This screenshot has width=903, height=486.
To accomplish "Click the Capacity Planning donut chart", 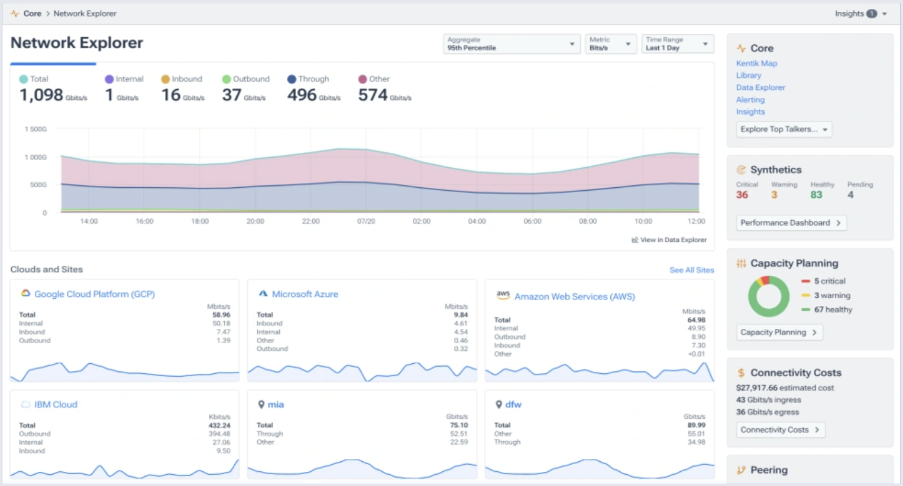I will [768, 296].
